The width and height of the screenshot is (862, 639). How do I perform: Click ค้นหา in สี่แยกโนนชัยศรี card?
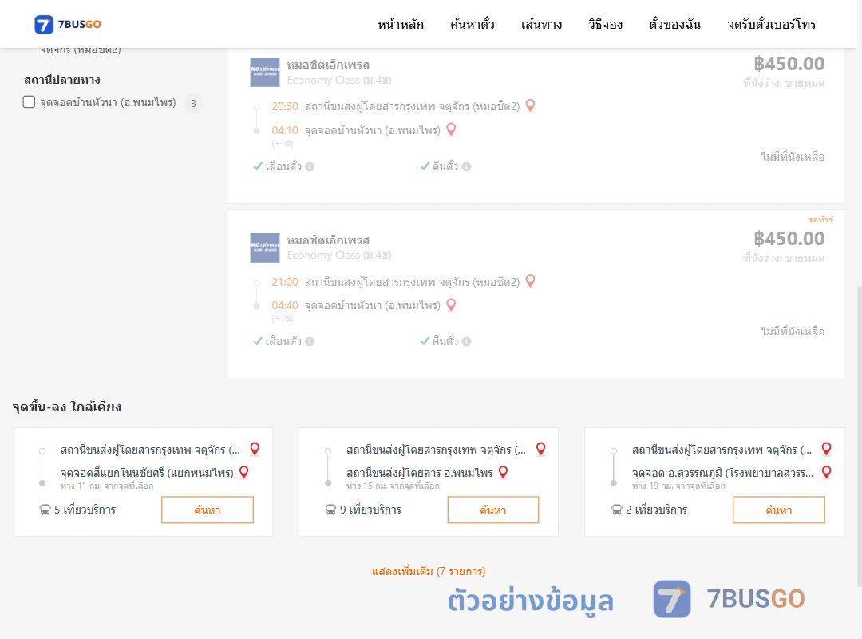click(x=208, y=510)
